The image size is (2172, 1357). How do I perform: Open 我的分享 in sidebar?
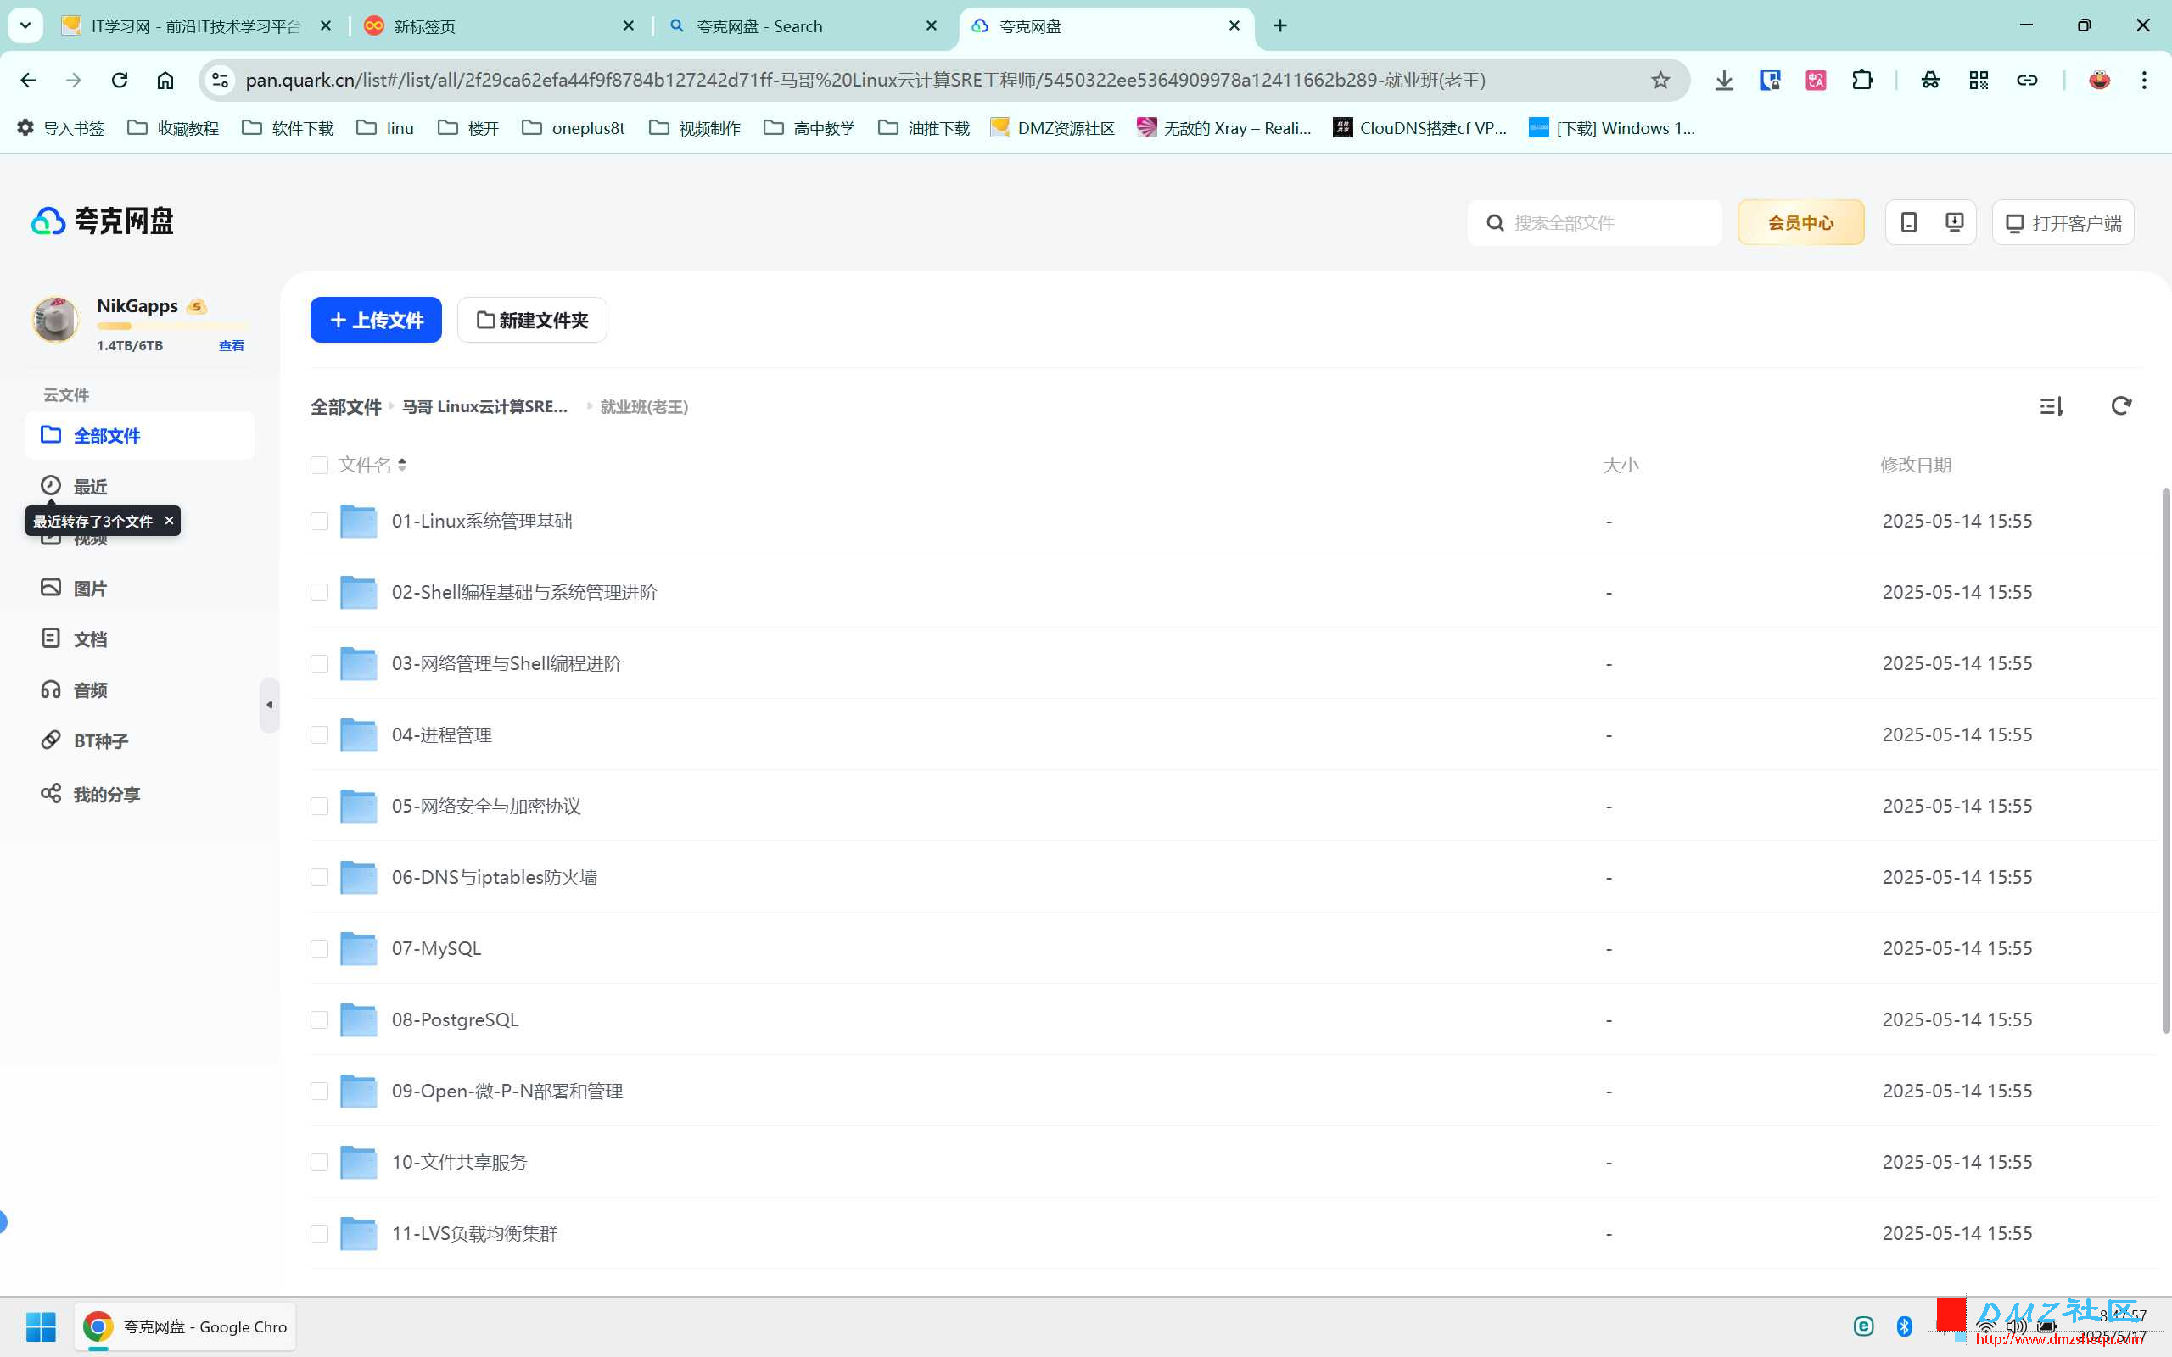pos(90,795)
